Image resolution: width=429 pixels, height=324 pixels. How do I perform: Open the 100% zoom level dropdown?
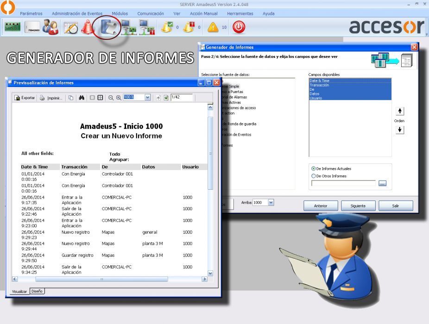[x=147, y=97]
